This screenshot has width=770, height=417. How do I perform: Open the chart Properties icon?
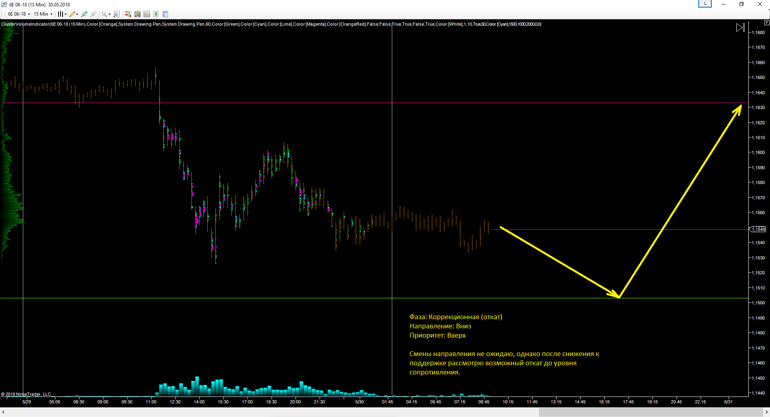coord(165,14)
